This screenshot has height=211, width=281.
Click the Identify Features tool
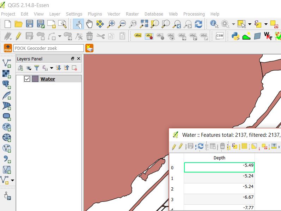click(214, 24)
